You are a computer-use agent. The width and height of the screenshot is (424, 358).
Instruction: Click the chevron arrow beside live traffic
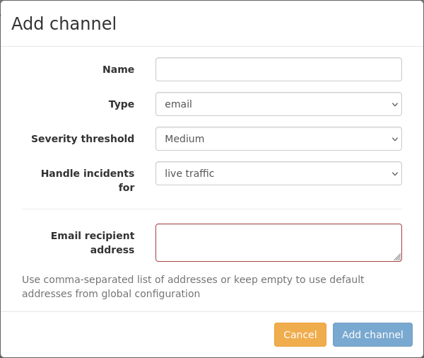(395, 173)
